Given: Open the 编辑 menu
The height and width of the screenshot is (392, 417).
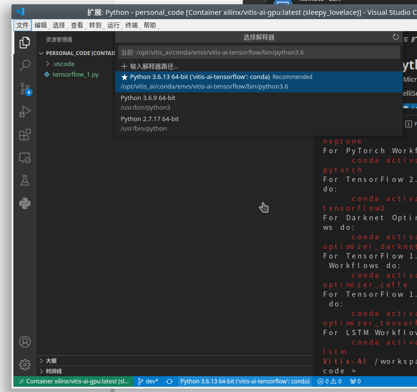Looking at the screenshot, I should (x=41, y=25).
